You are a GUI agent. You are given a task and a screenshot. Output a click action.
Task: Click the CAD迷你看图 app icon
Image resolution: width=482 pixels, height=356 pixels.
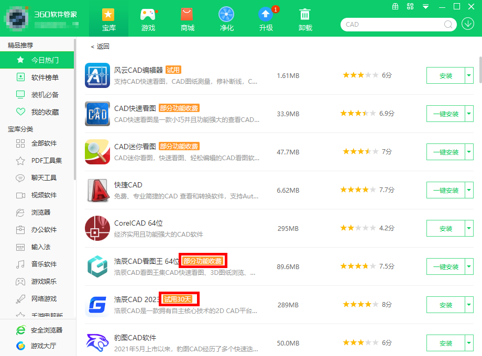coord(97,152)
